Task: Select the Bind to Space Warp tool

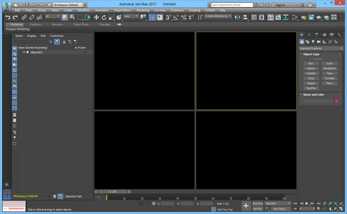Action: [x=39, y=17]
